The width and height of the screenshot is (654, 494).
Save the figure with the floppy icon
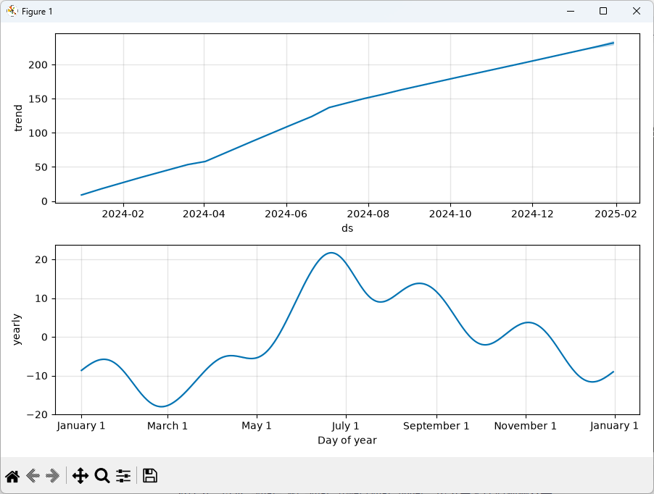(150, 476)
